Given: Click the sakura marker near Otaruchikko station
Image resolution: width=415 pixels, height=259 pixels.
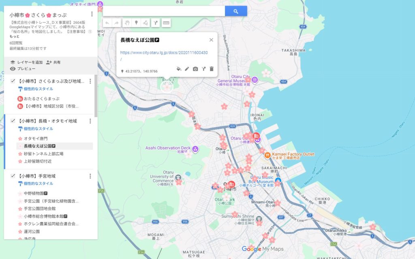Looking at the screenshot, I should (373, 227).
